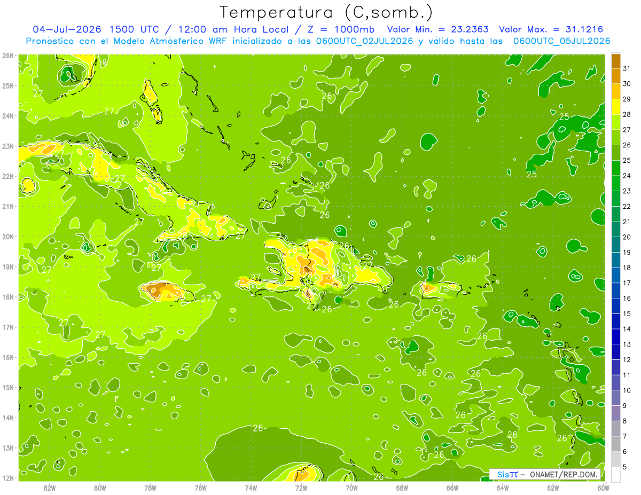This screenshot has width=641, height=495.
Task: Click the 68W longitude axis label
Action: point(402,488)
